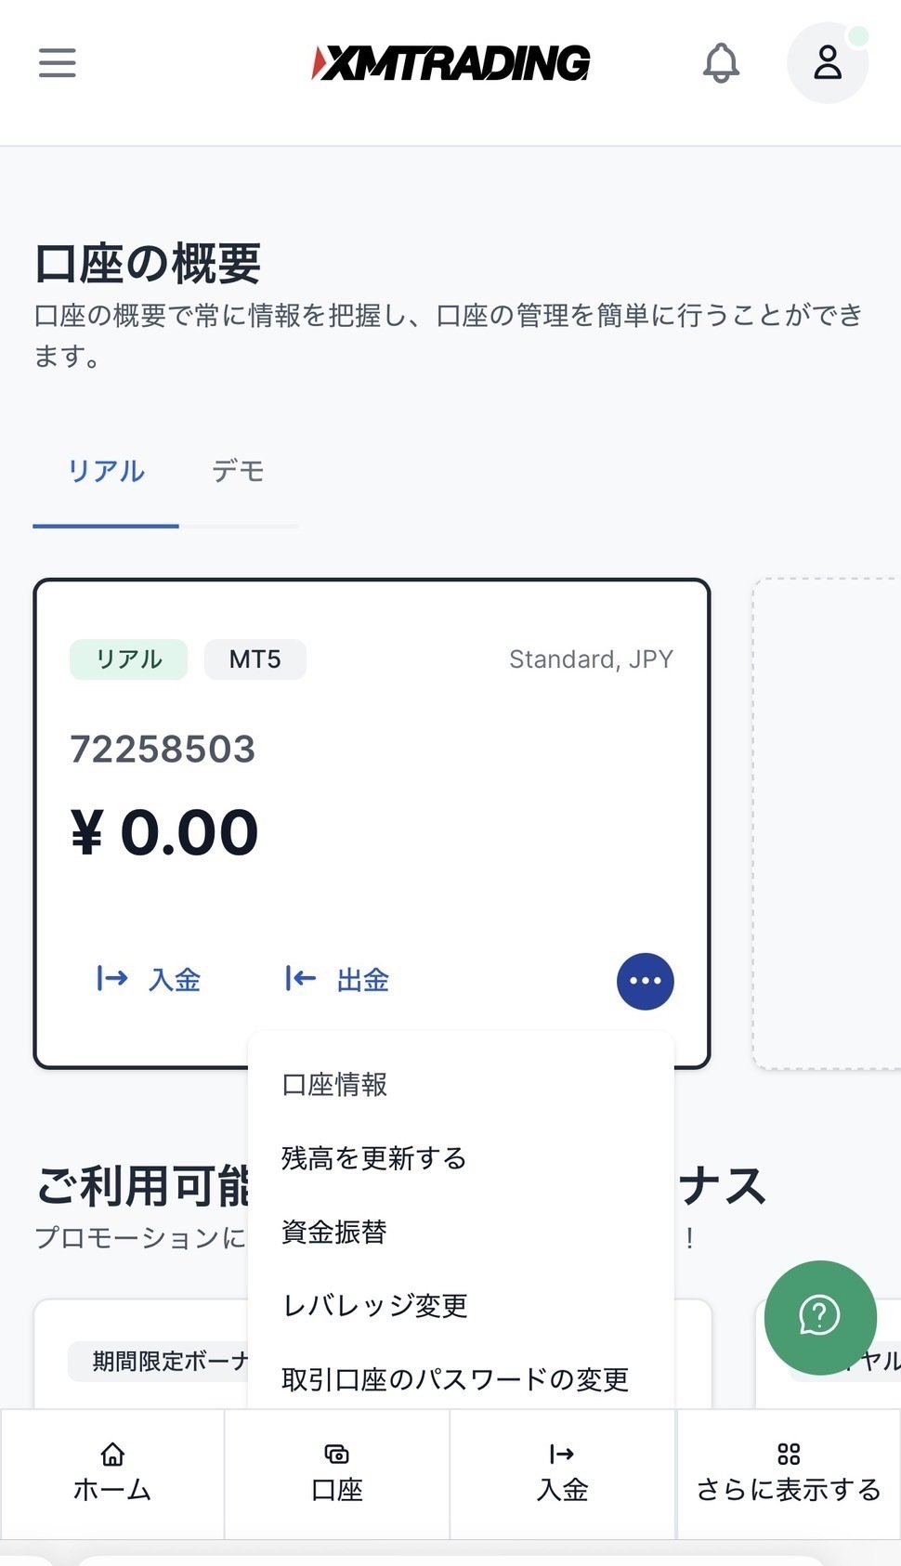901x1566 pixels.
Task: Tap 入金 in the bottom navigation
Action: (562, 1472)
